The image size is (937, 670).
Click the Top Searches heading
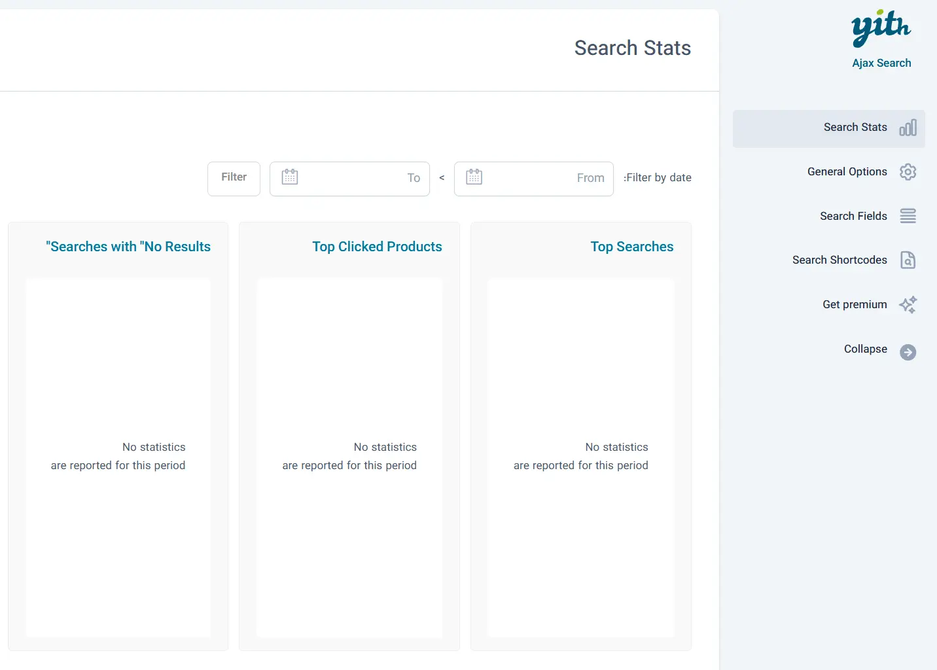632,247
